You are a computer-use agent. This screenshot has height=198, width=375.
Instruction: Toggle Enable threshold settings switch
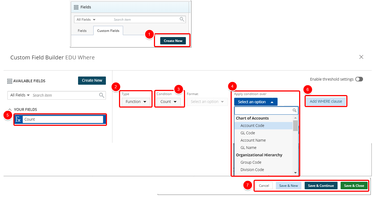359,79
